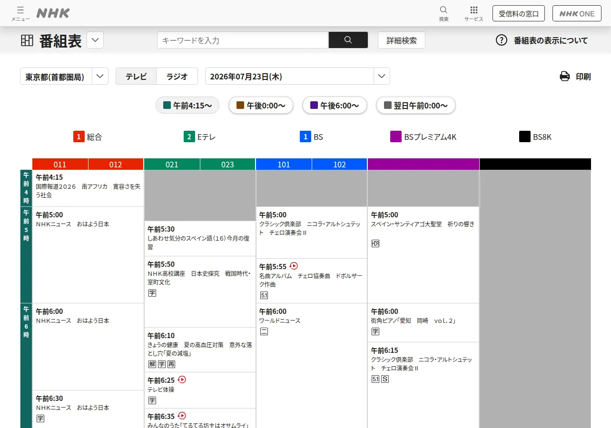Click the 字 icon under 午前6:30 NHKニュース
611x428 pixels.
pyautogui.click(x=40, y=418)
